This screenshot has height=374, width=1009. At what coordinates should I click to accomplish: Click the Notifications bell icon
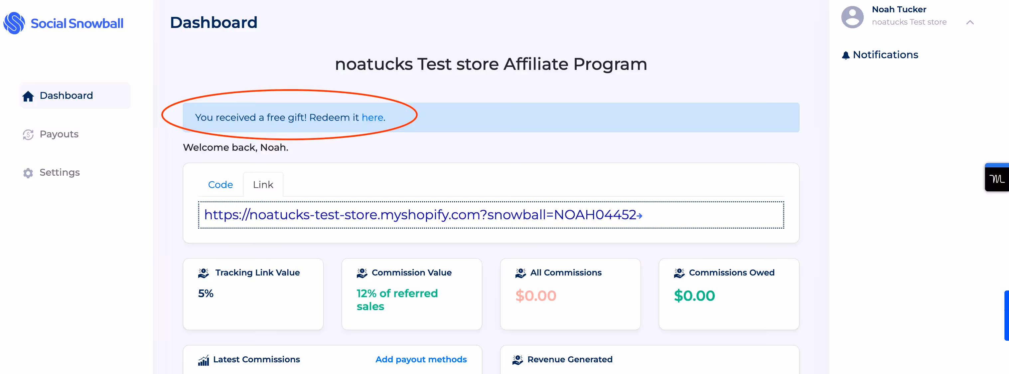846,55
